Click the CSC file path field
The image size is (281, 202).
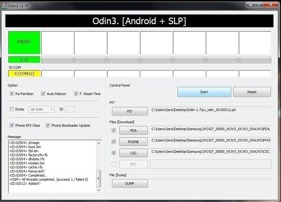210,153
